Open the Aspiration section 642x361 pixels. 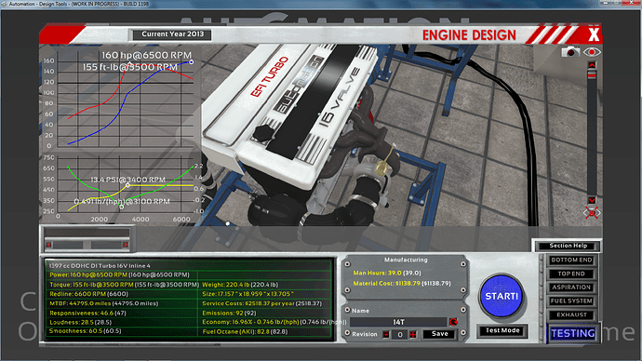point(571,287)
